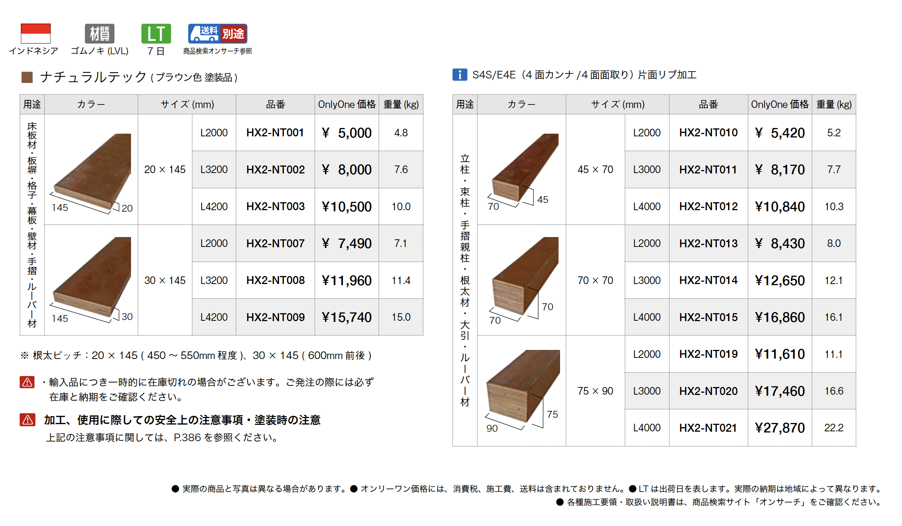This screenshot has height=526, width=902.
Task: Click the 品番 column header in right table
Action: click(708, 105)
